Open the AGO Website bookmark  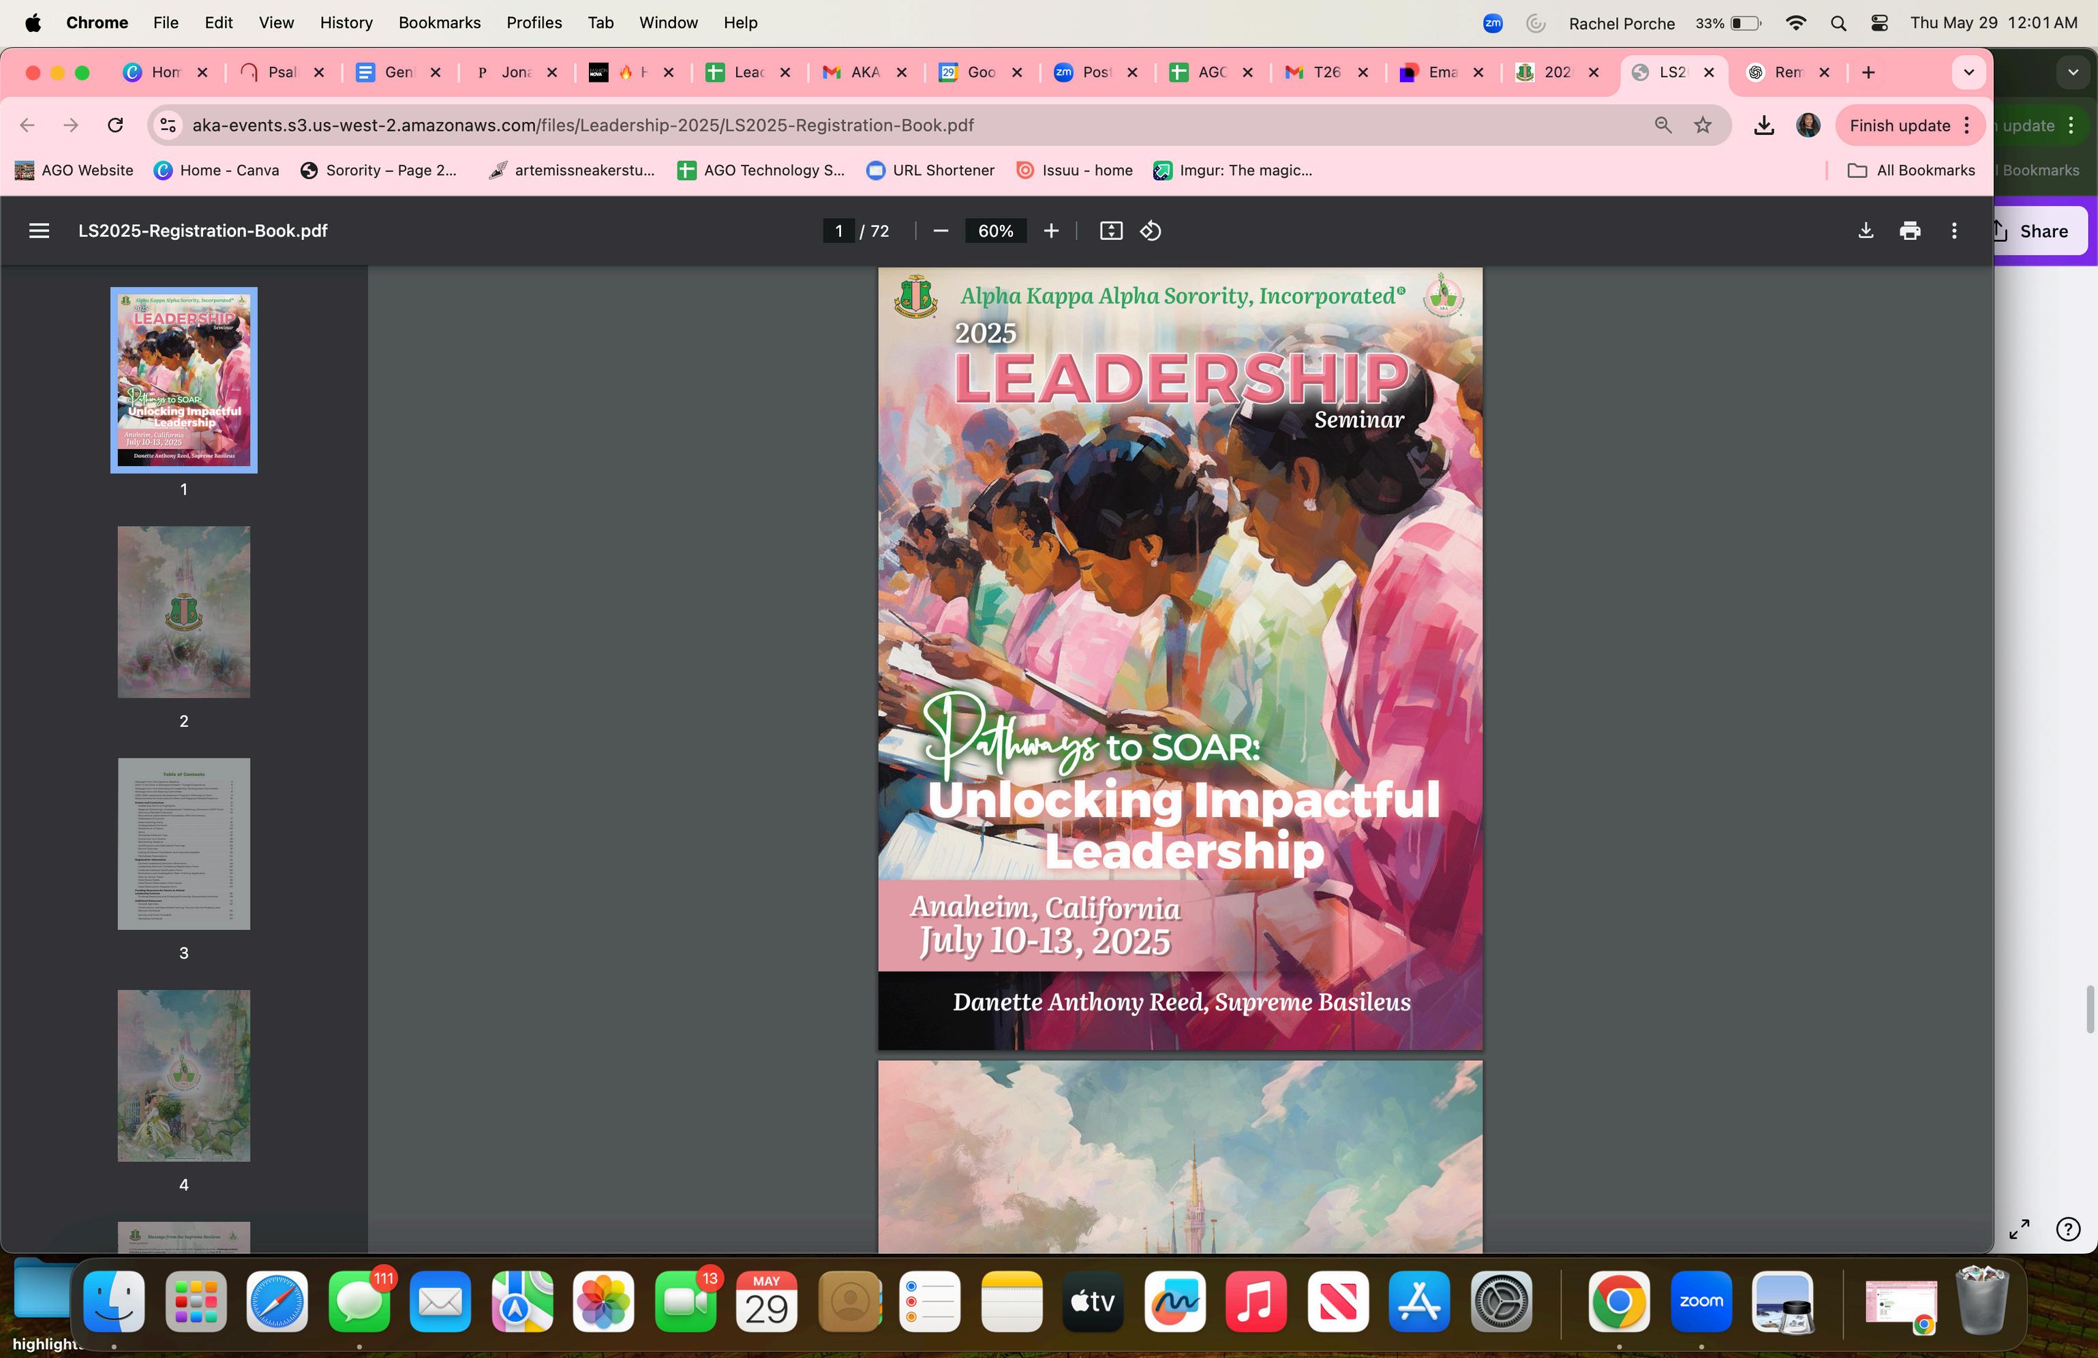[x=74, y=170]
